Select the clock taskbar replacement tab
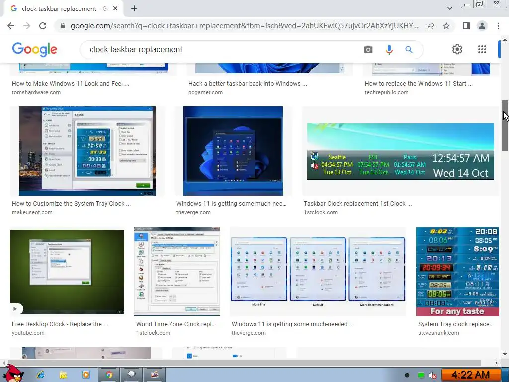Viewport: 509px width, 382px height. [x=64, y=9]
